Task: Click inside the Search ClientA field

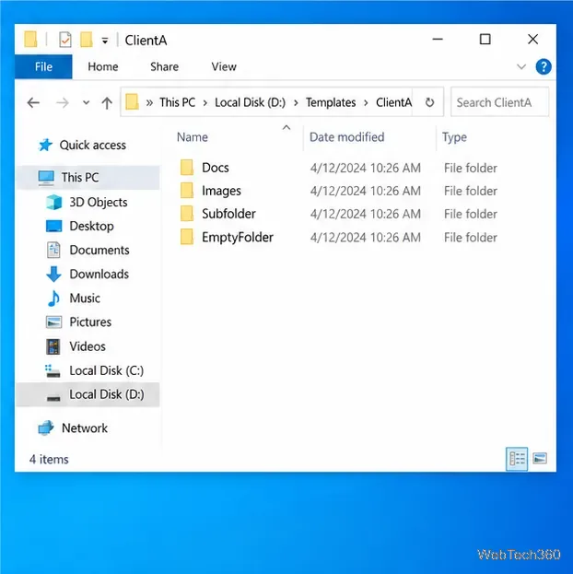Action: 500,102
